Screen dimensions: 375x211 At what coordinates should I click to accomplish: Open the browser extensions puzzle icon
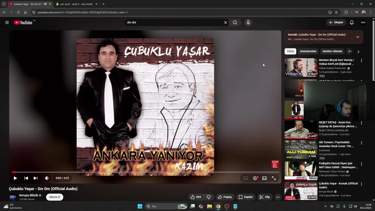coord(346,12)
